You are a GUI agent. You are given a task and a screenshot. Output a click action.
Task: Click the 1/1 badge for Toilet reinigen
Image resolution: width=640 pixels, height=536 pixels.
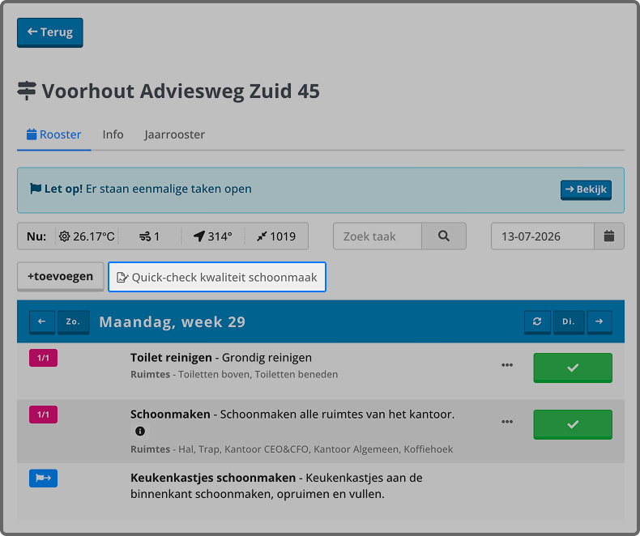coord(43,358)
